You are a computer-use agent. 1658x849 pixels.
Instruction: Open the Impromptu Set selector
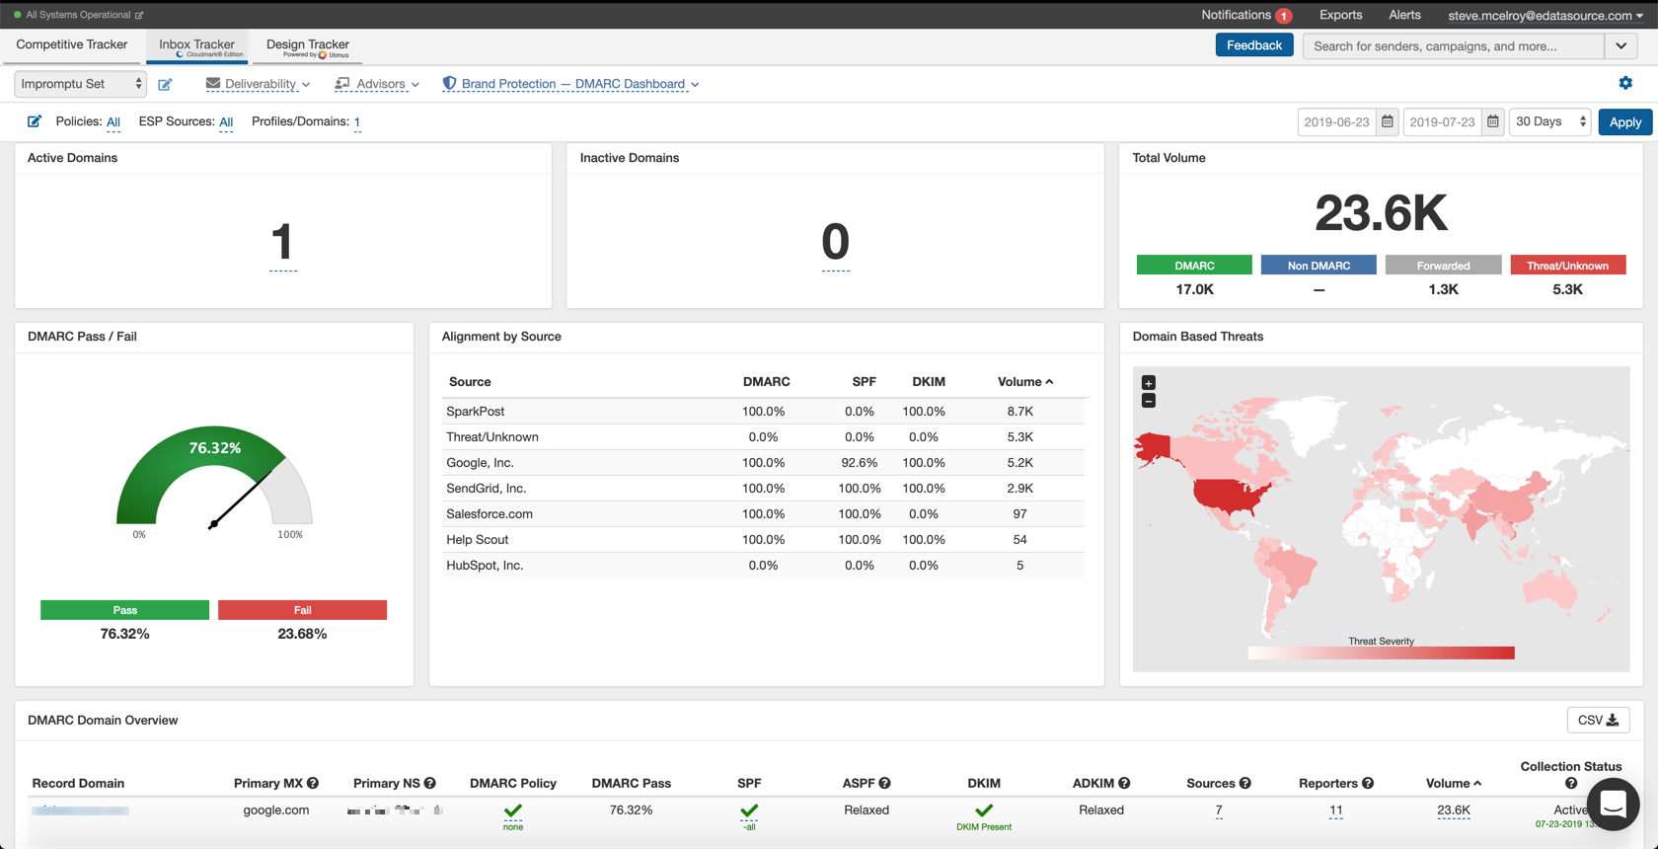80,84
